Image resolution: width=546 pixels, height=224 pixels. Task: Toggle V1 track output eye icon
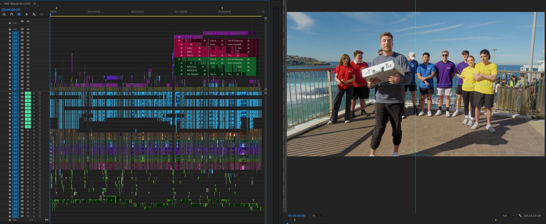click(x=28, y=89)
